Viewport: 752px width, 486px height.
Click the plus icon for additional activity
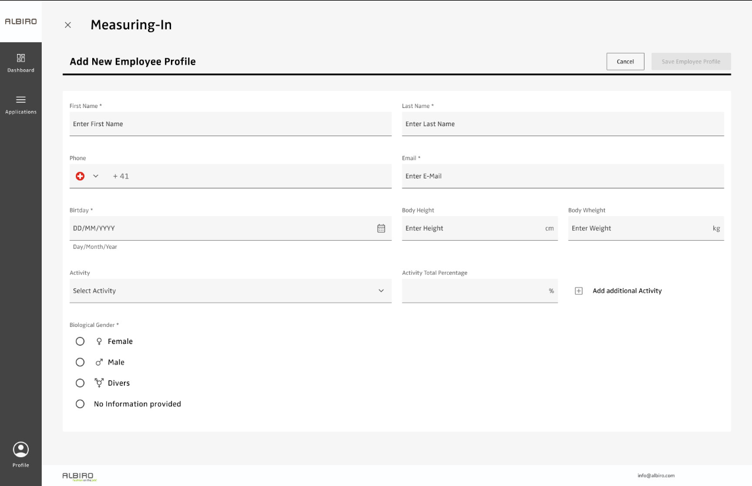[x=578, y=291]
